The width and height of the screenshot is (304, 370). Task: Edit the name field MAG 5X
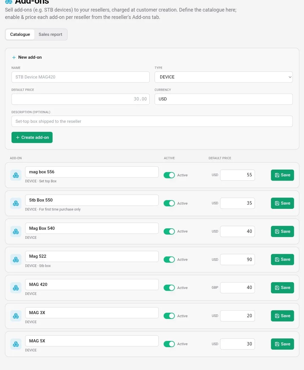coord(92,341)
